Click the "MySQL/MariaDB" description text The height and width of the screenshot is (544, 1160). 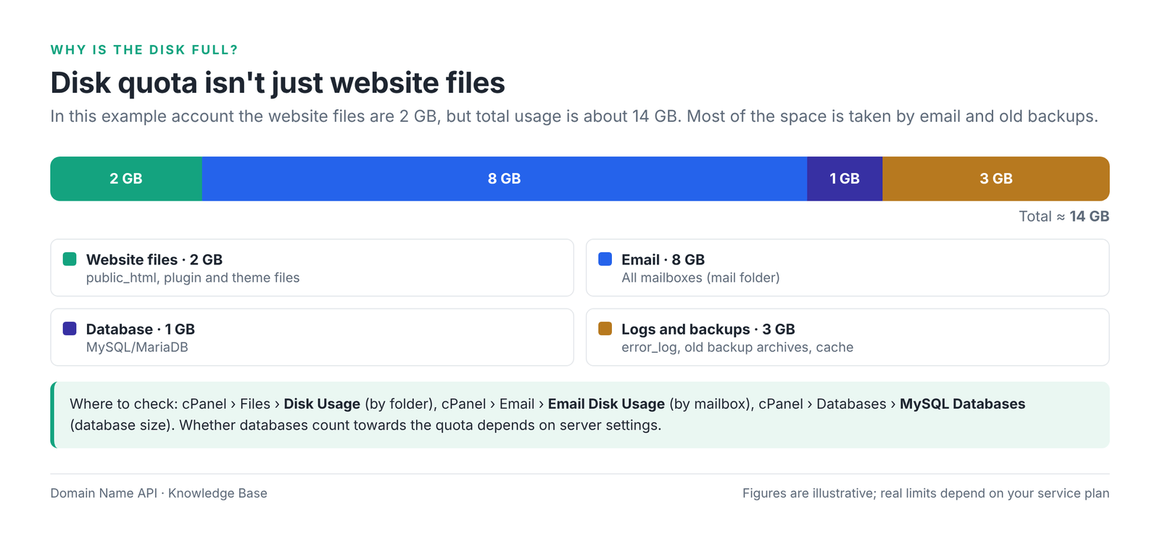click(137, 348)
